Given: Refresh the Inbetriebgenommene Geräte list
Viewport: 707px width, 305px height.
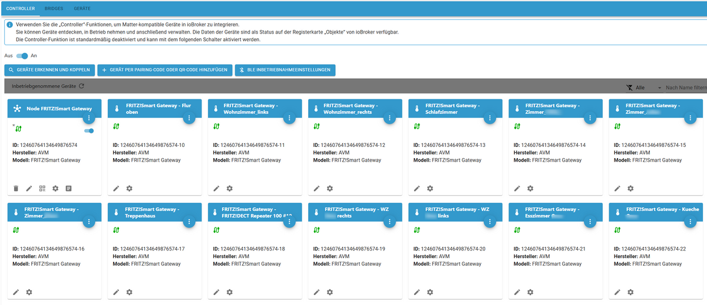Looking at the screenshot, I should pyautogui.click(x=81, y=86).
